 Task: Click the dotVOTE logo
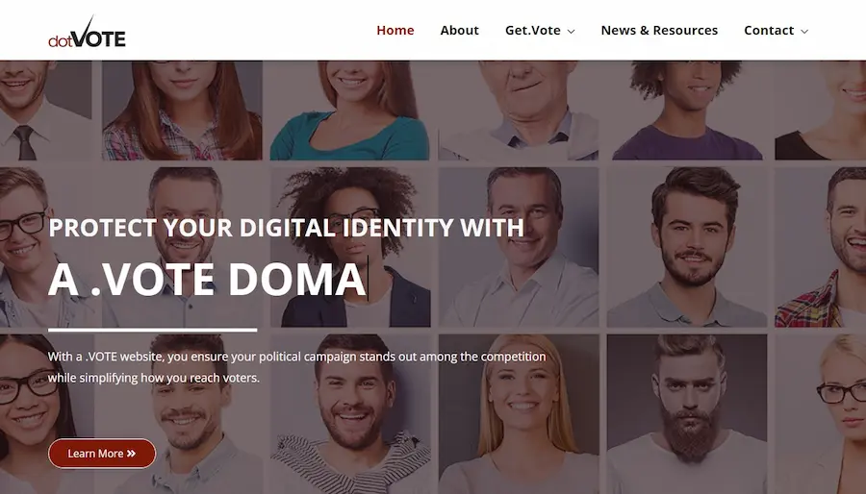point(88,32)
